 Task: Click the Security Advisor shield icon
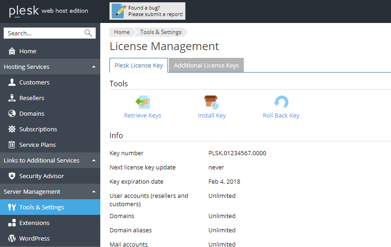point(11,176)
